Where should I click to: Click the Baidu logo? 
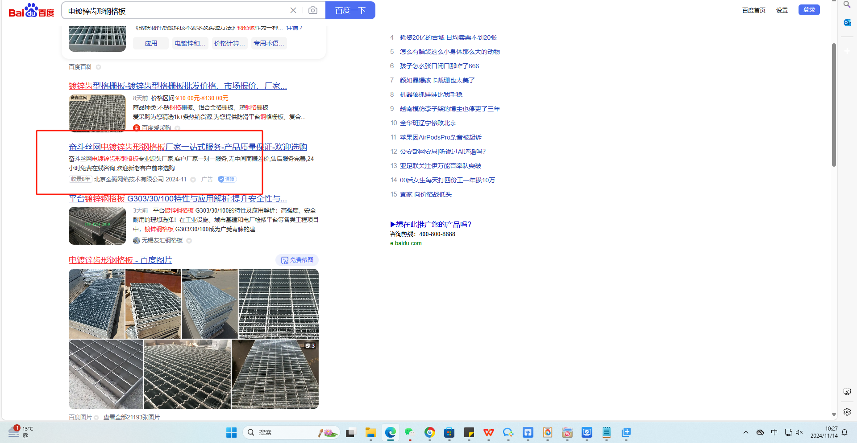click(x=31, y=10)
